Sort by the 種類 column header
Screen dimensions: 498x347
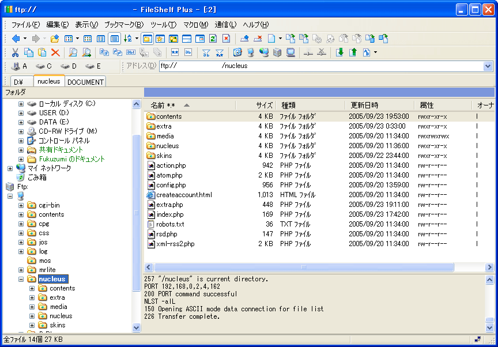310,105
